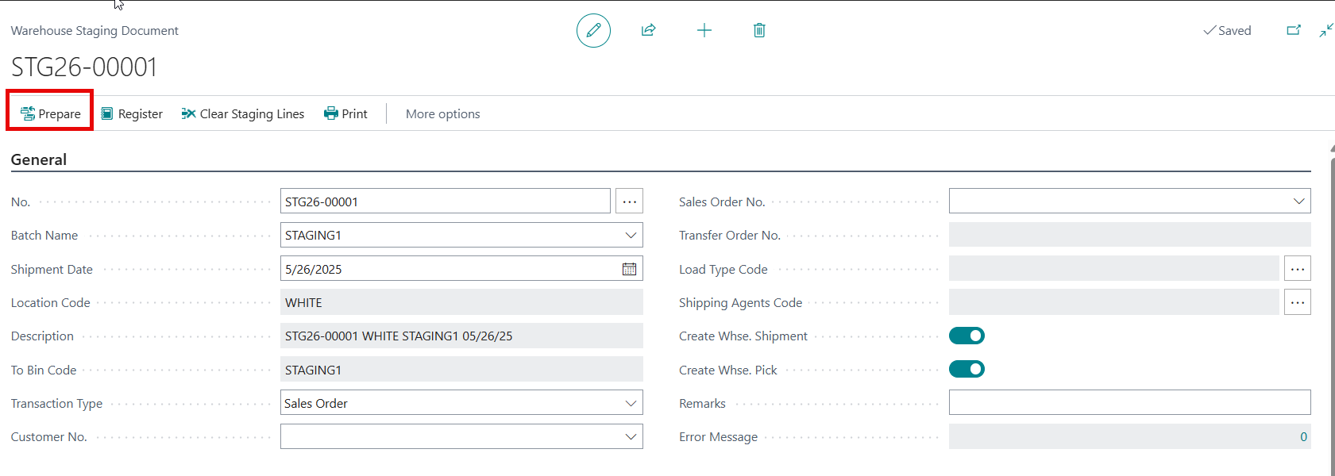The height and width of the screenshot is (476, 1335).
Task: Expand the Batch Name dropdown
Action: 631,236
